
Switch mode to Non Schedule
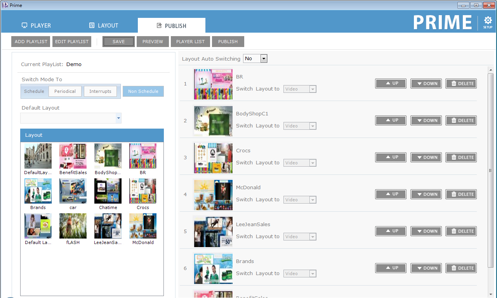[143, 91]
